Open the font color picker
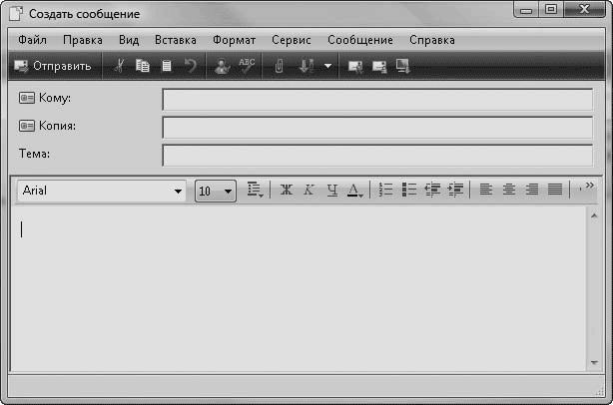The image size is (613, 405). point(355,190)
